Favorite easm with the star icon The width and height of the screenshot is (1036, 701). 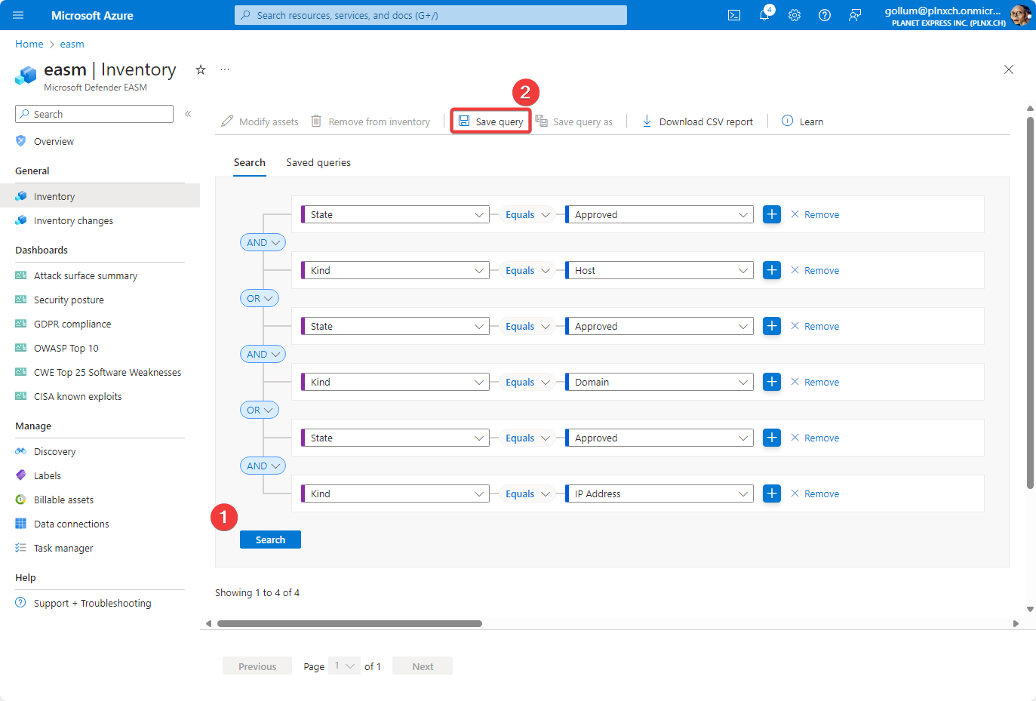tap(201, 69)
